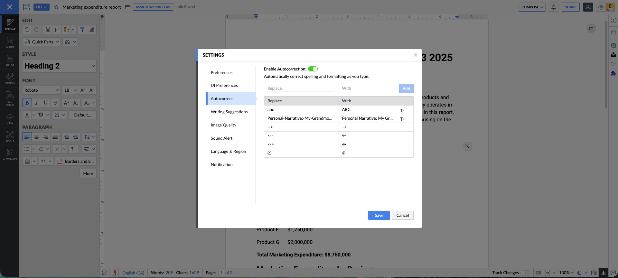This screenshot has height=278, width=618.
Task: Click the Replace input field
Action: point(301,88)
